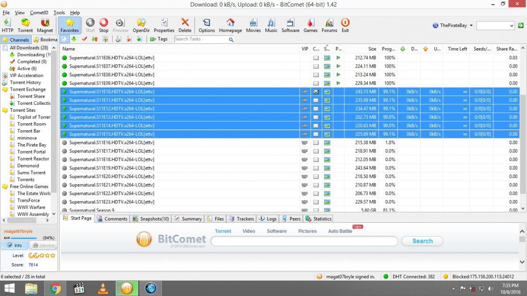Image resolution: width=527 pixels, height=296 pixels.
Task: Click the Stop download button
Action: pos(104,25)
